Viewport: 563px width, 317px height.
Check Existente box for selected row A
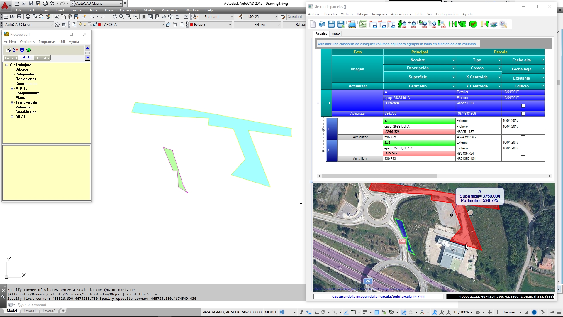tap(523, 106)
